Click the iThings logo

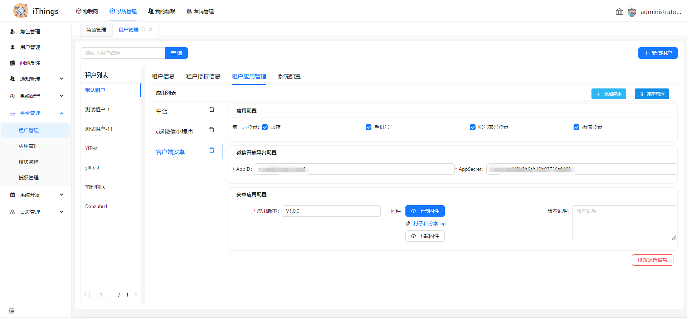coord(21,11)
